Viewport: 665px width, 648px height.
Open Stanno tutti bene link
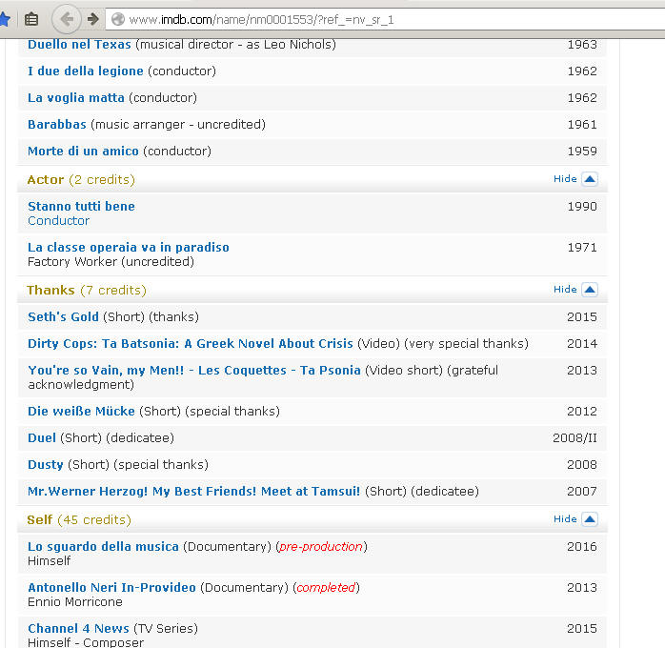click(x=81, y=207)
